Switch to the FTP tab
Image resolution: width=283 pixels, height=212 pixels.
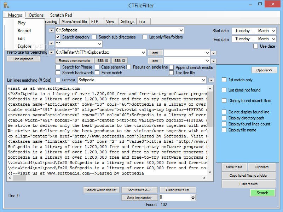[96, 22]
